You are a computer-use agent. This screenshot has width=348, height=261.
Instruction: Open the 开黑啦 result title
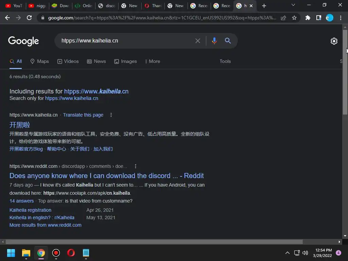coord(19,125)
